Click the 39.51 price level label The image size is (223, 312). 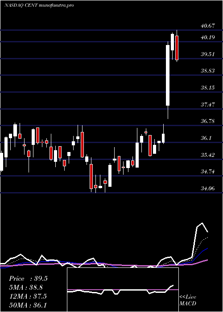[208, 54]
